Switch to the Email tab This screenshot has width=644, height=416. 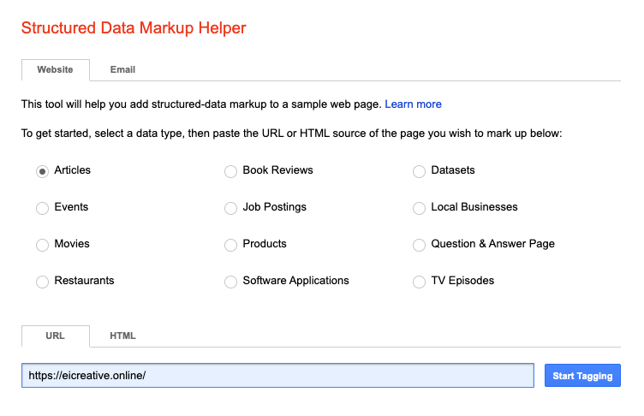(122, 69)
